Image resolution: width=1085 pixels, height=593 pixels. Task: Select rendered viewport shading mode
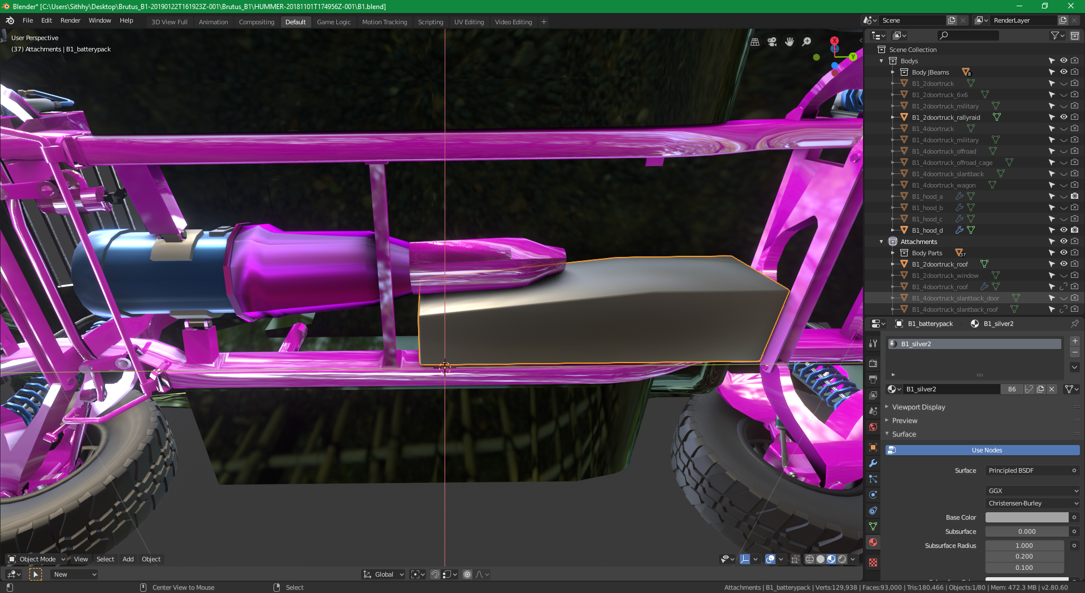click(x=842, y=559)
